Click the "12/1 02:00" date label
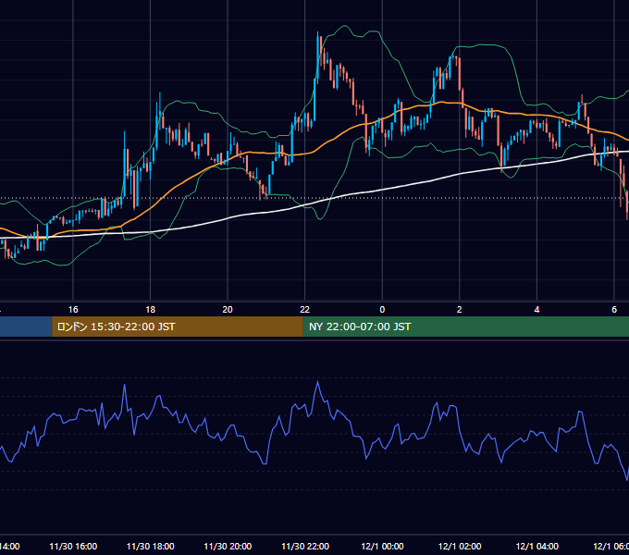This screenshot has height=555, width=629. [x=460, y=546]
